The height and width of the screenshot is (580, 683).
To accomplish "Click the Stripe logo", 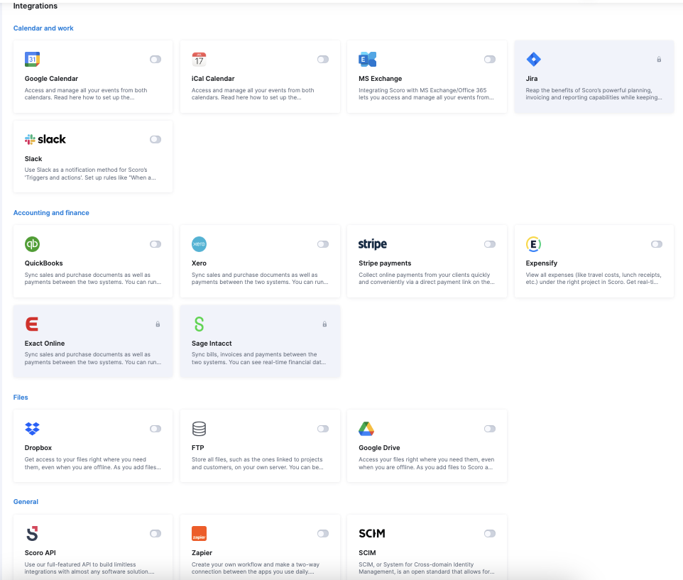I will [x=373, y=244].
